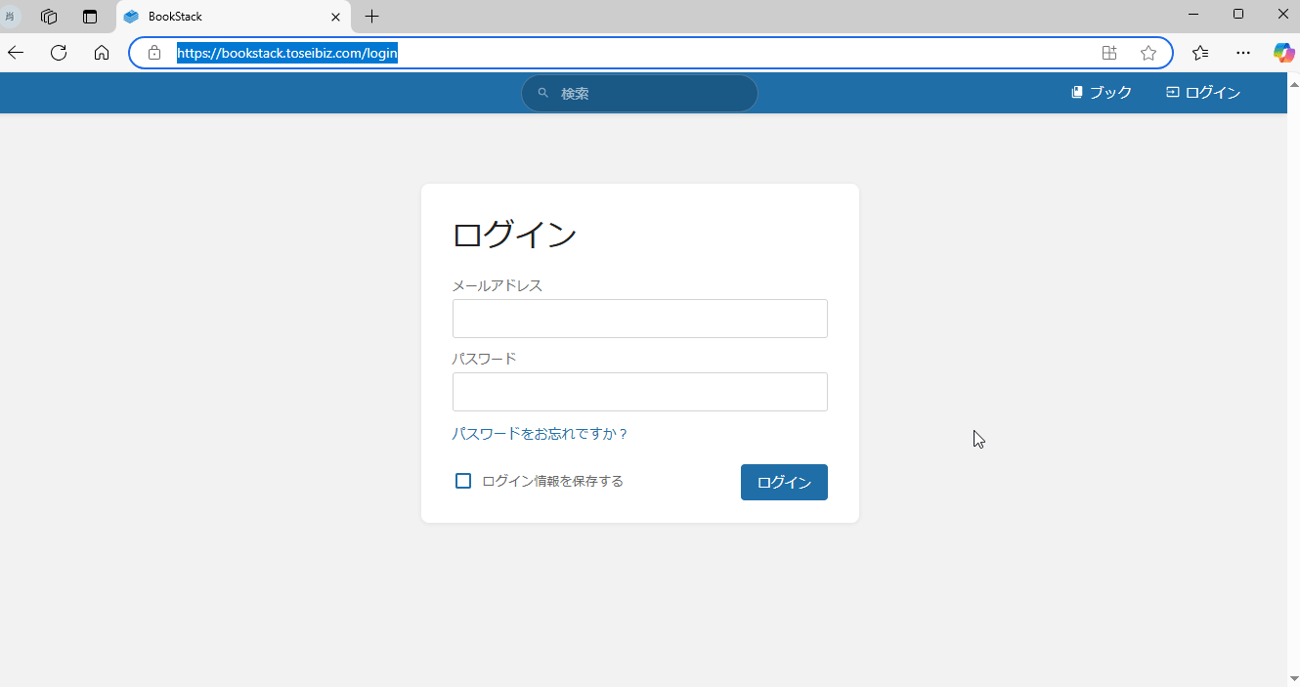The image size is (1300, 687).
Task: Check the ログイン情報を保存する checkbox
Action: pyautogui.click(x=463, y=481)
